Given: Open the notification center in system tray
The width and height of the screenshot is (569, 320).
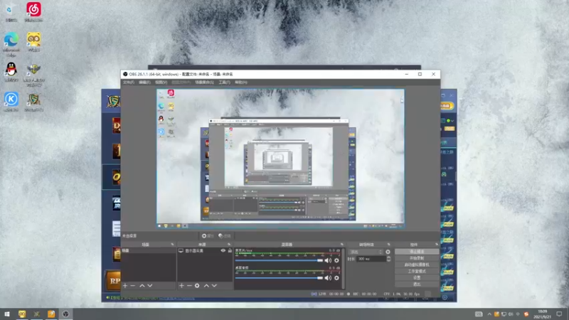Looking at the screenshot, I should coord(559,314).
